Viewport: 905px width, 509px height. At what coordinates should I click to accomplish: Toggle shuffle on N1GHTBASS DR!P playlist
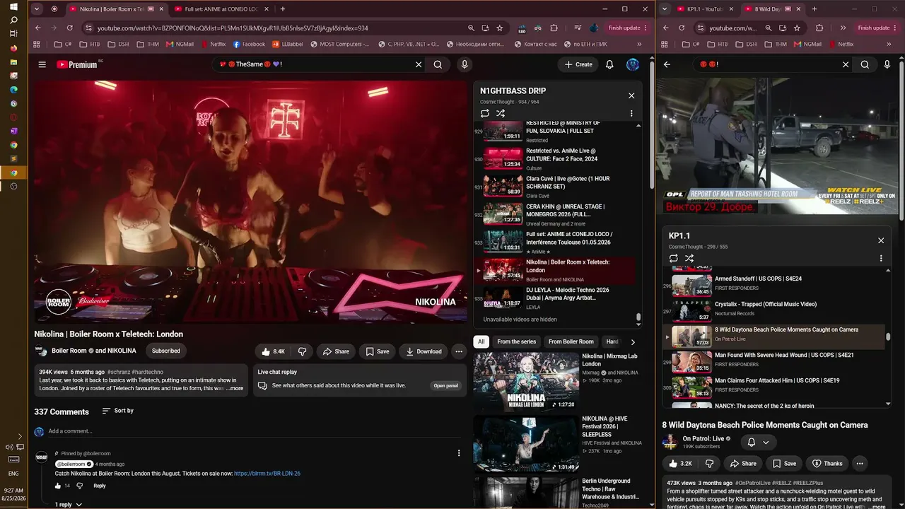(x=501, y=113)
